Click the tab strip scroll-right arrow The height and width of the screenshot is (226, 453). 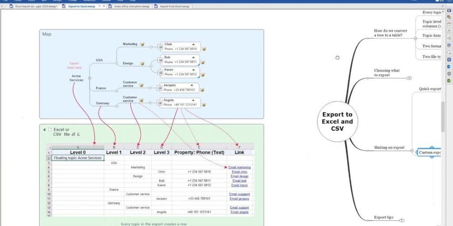point(442,6)
